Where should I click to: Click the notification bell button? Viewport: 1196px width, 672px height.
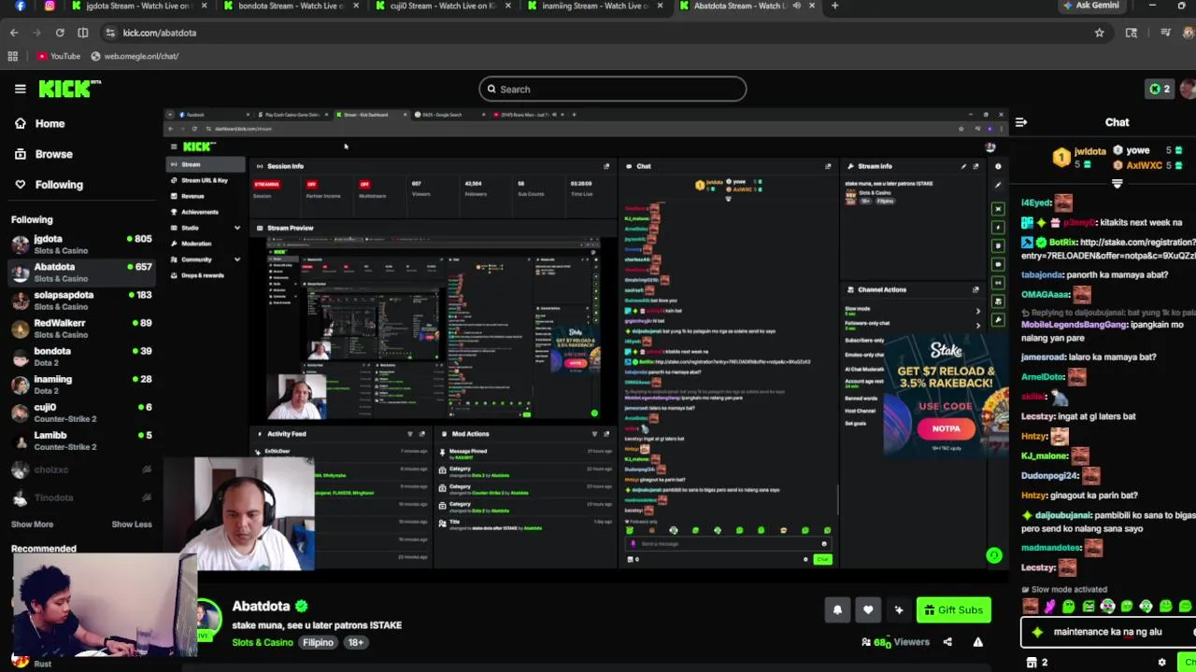(837, 610)
